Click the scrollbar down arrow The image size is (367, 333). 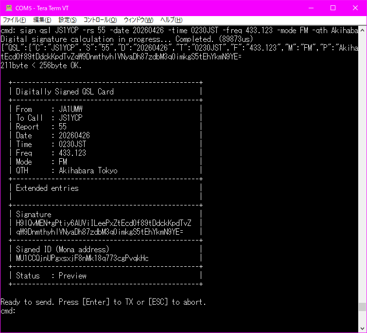[362, 328]
